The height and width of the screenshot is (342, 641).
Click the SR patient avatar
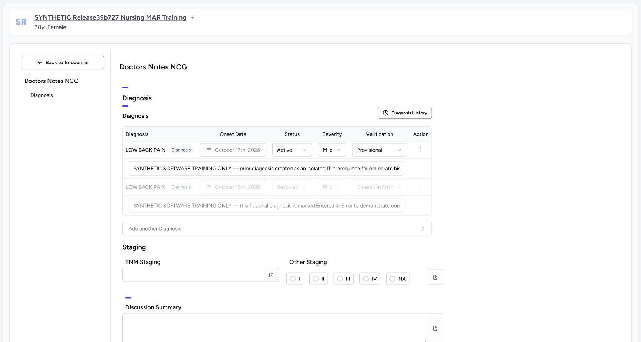click(21, 22)
